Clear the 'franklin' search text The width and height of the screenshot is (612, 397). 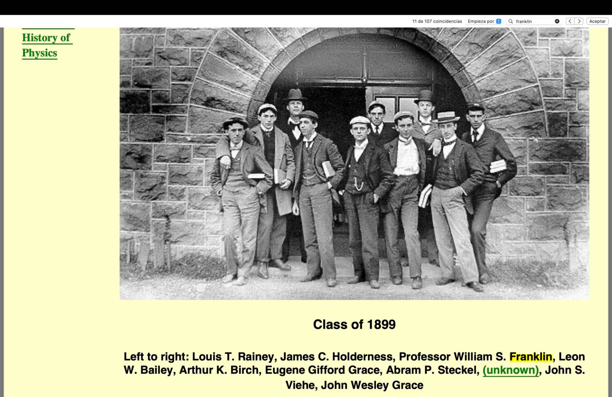pos(557,21)
